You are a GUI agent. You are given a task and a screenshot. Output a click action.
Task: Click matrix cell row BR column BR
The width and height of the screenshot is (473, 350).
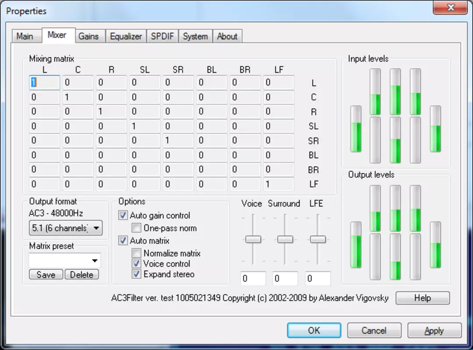(245, 169)
